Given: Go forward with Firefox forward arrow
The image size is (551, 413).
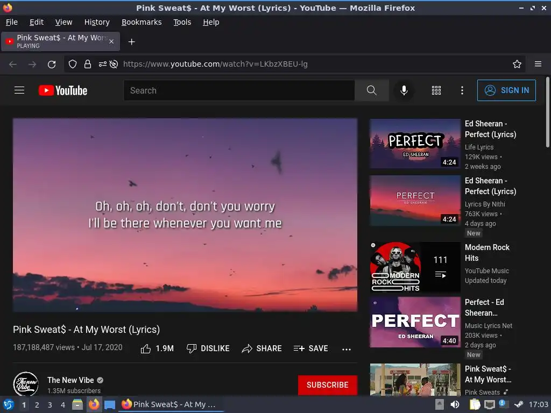Looking at the screenshot, I should 32,64.
